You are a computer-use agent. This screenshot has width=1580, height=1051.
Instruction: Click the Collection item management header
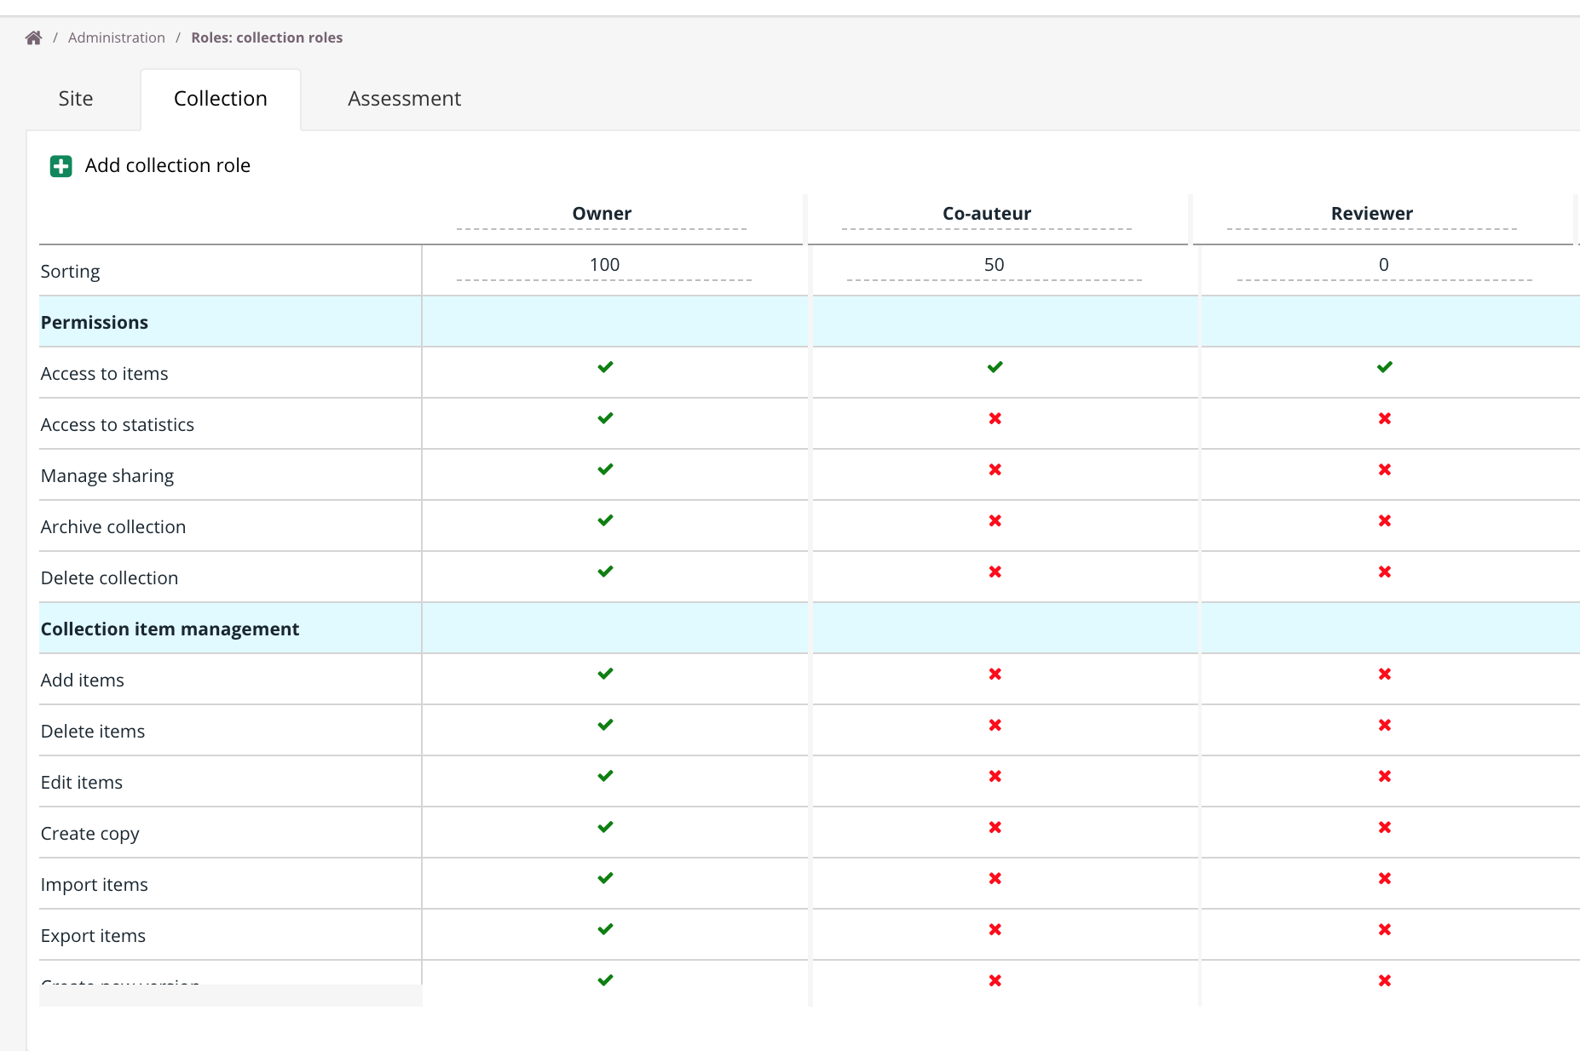coord(170,629)
